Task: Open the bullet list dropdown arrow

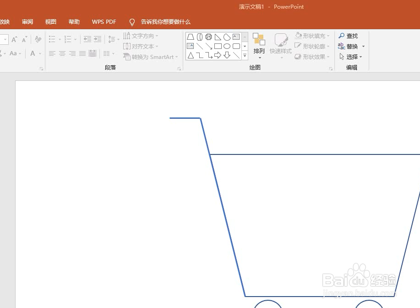Action: point(60,40)
